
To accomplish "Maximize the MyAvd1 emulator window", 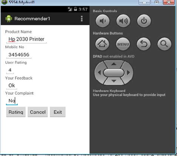I will (157, 2).
